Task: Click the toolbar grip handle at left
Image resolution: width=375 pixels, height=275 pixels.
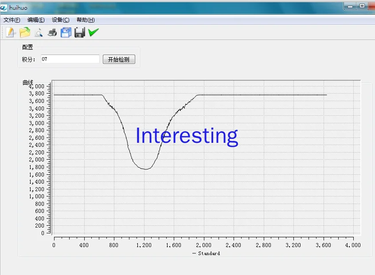Action: click(3, 32)
